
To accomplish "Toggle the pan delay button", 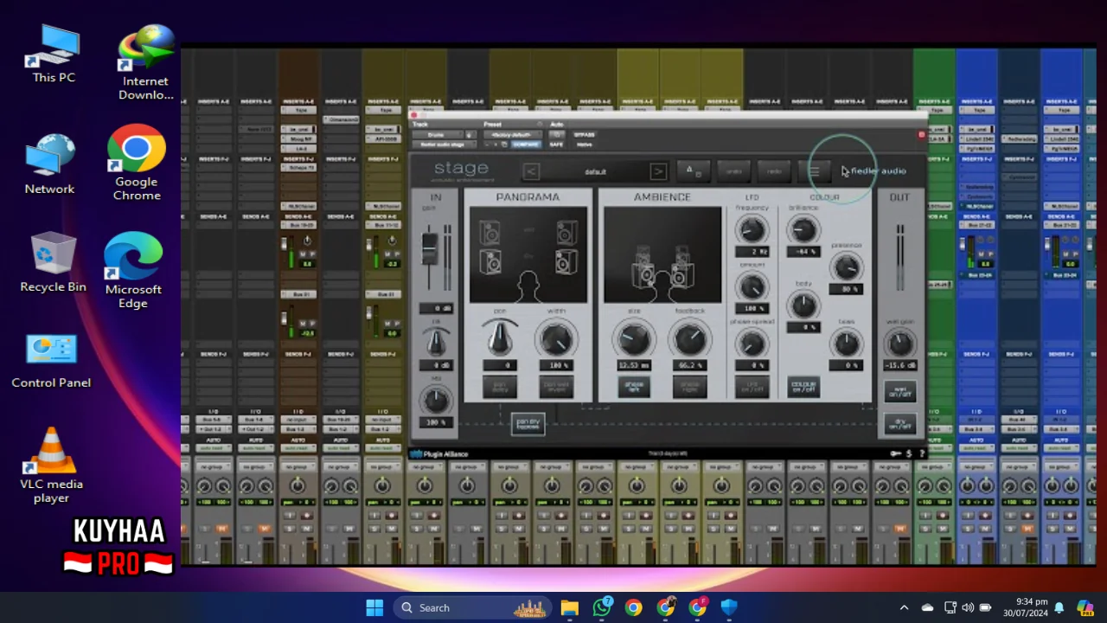I will point(500,387).
